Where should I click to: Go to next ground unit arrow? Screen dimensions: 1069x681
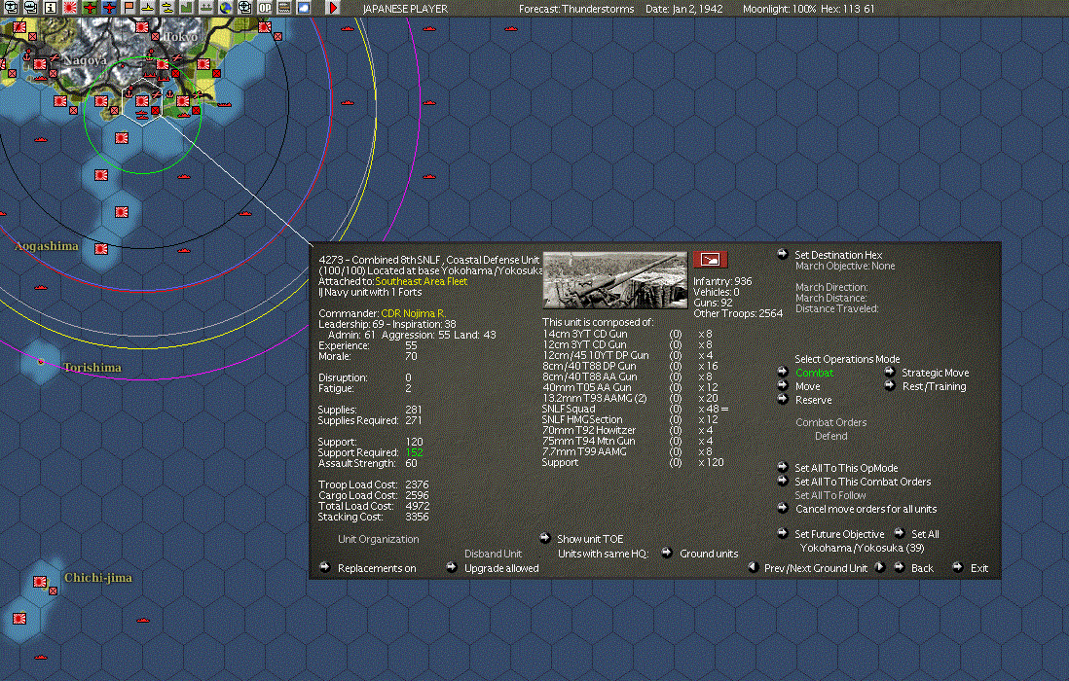click(x=879, y=567)
